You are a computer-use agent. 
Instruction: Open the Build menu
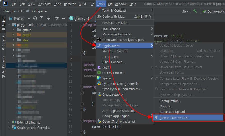click(x=82, y=4)
